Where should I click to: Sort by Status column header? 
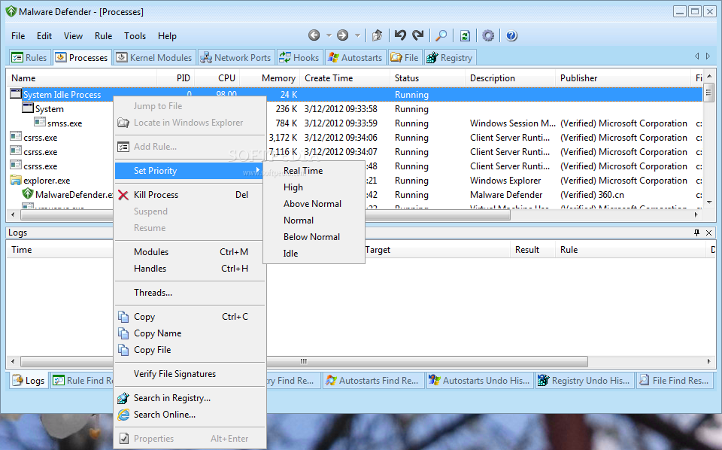pos(427,78)
